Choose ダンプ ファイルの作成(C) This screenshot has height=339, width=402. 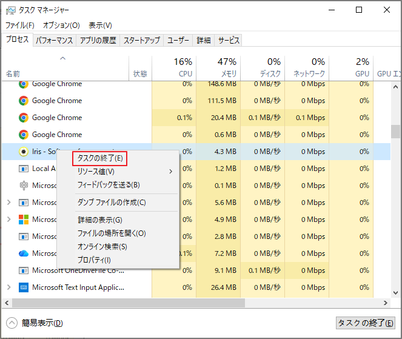point(112,203)
